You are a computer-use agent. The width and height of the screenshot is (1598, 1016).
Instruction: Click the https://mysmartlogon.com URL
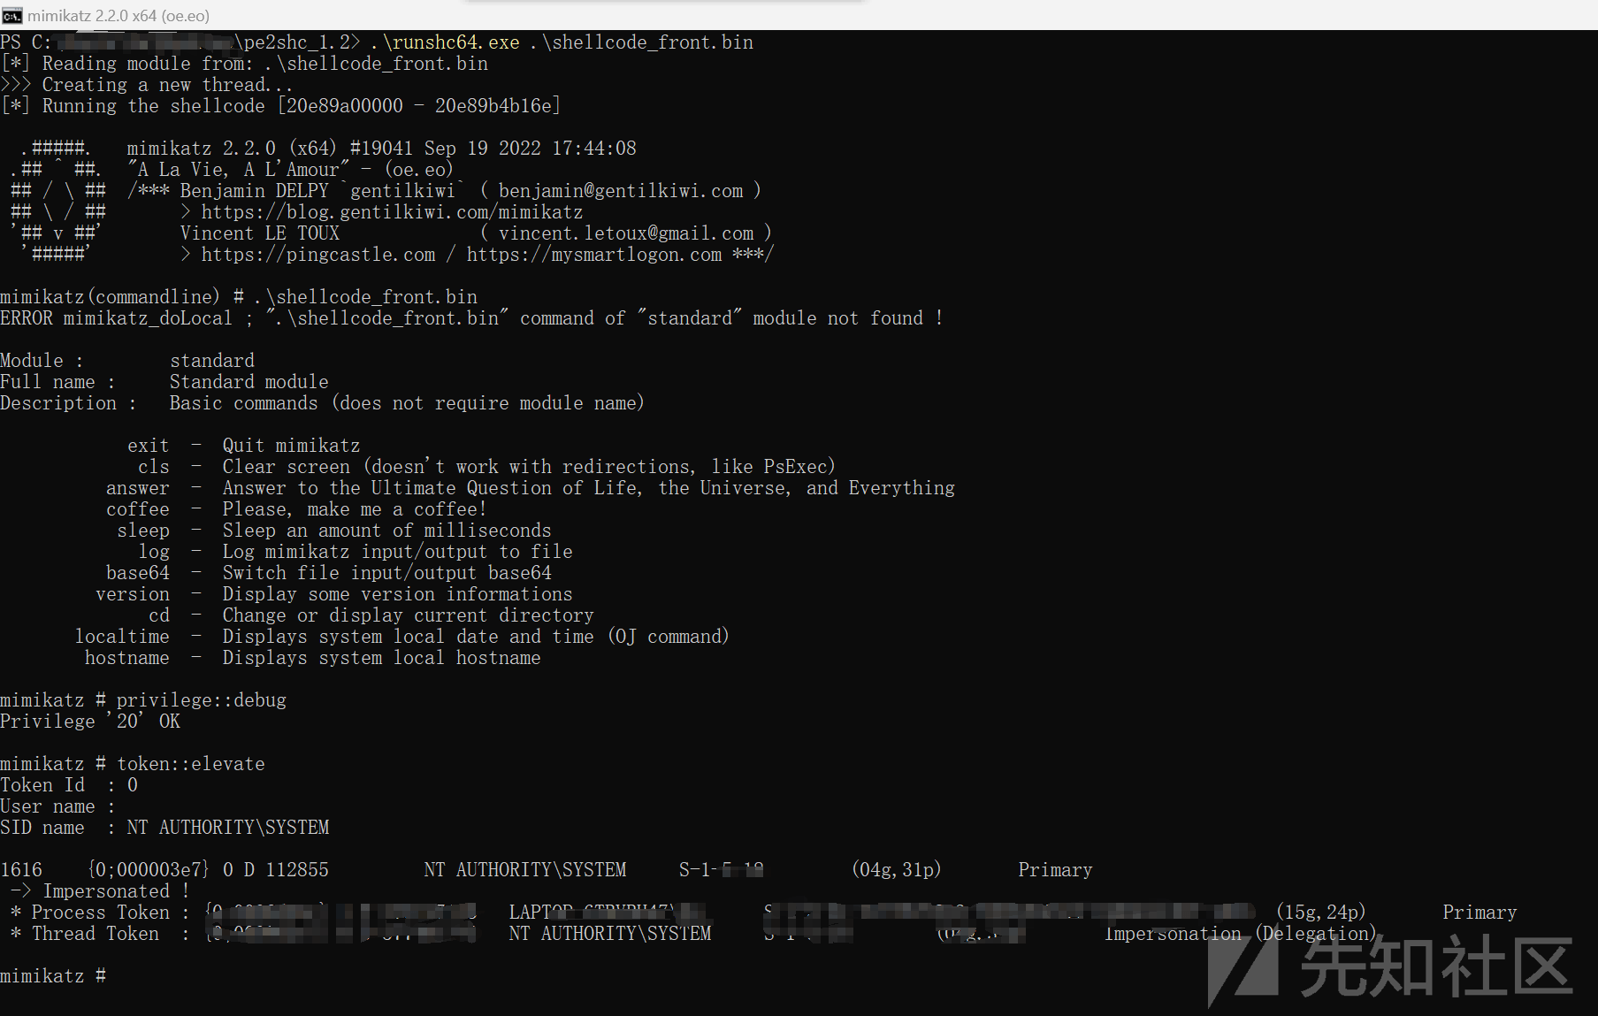pyautogui.click(x=594, y=255)
